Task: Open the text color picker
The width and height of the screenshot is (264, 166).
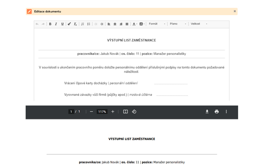Action: pyautogui.click(x=135, y=24)
